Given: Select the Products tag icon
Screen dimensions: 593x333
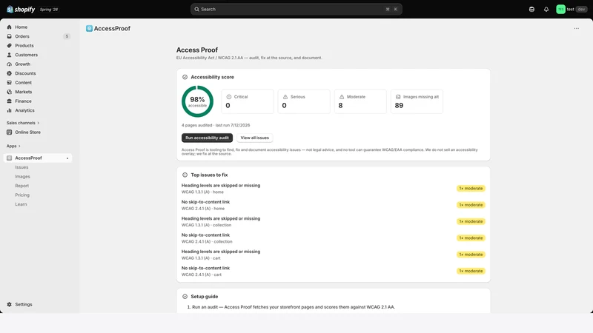Looking at the screenshot, I should point(9,46).
